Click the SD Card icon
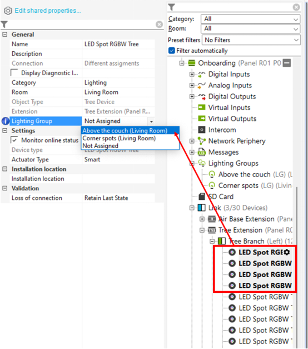308x349 pixels. 202,196
